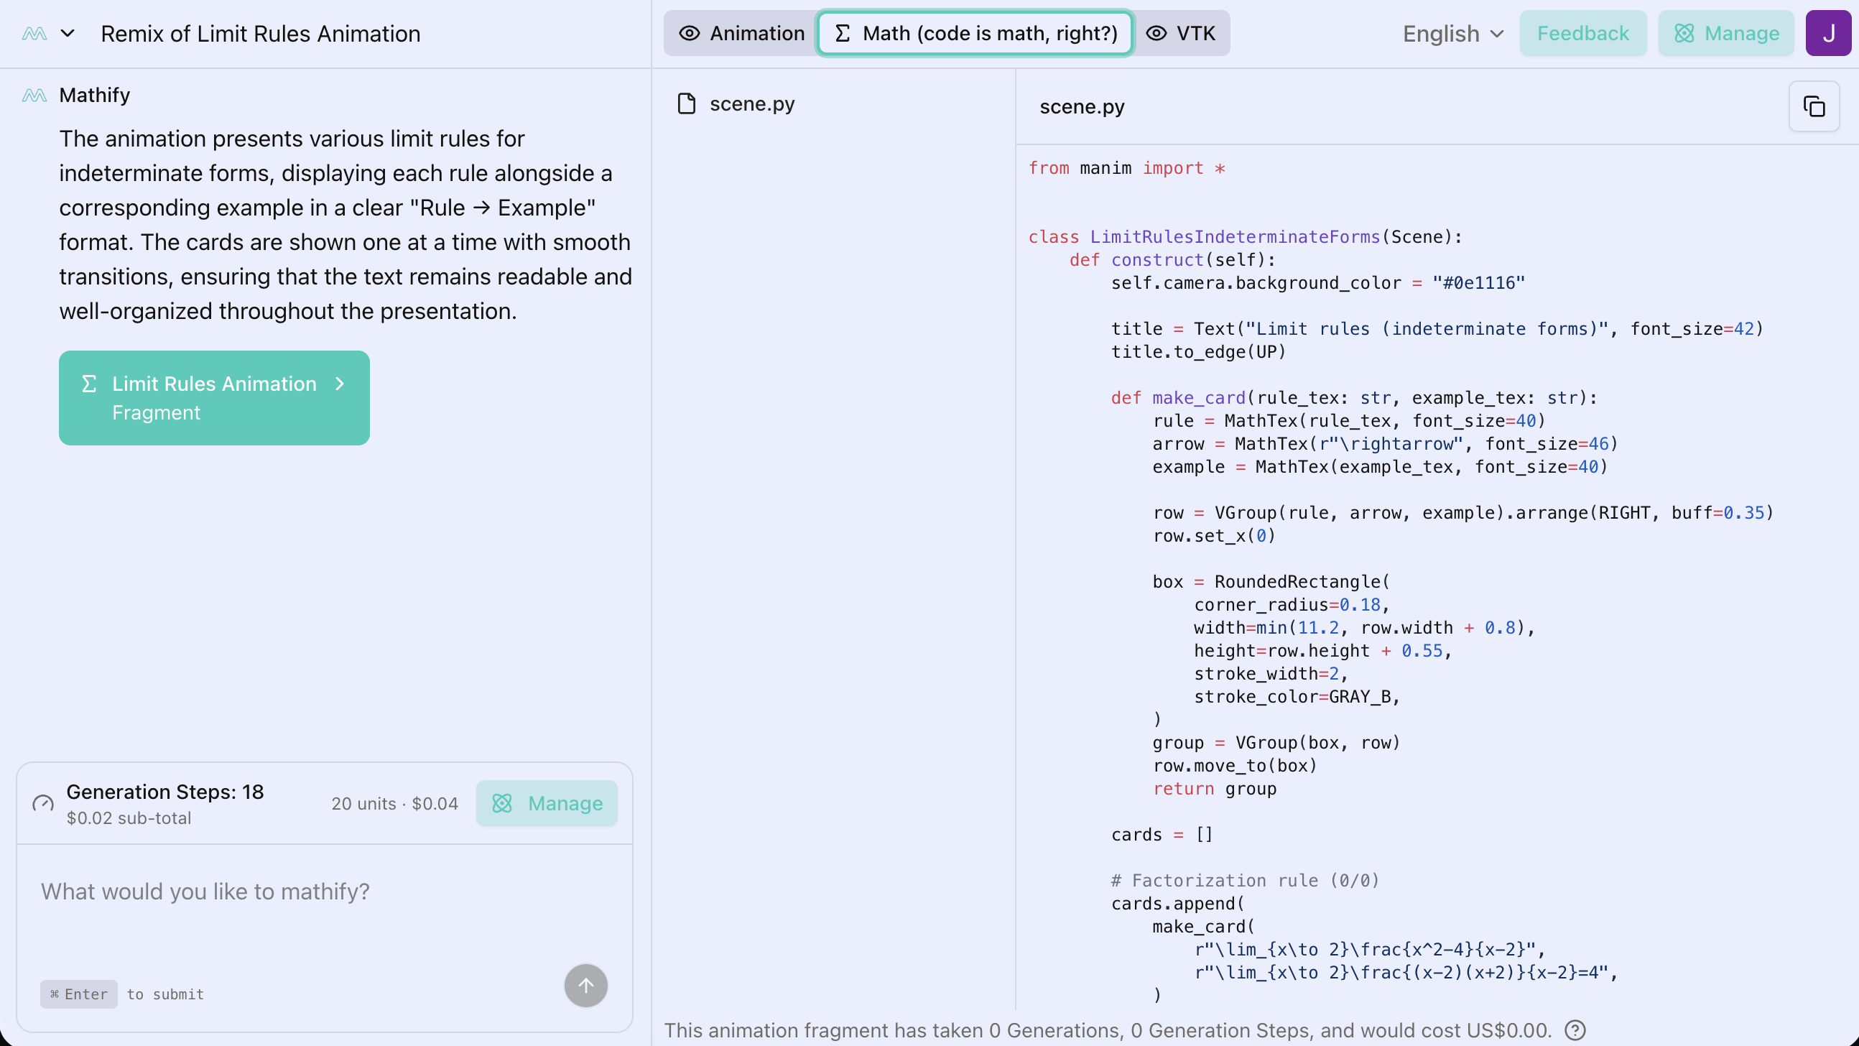Expand the project menu chevron beside logo
Viewport: 1859px width, 1046px height.
coord(68,33)
